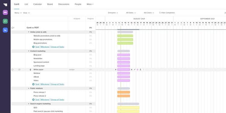Switch to the Board tab

coord(50,4)
